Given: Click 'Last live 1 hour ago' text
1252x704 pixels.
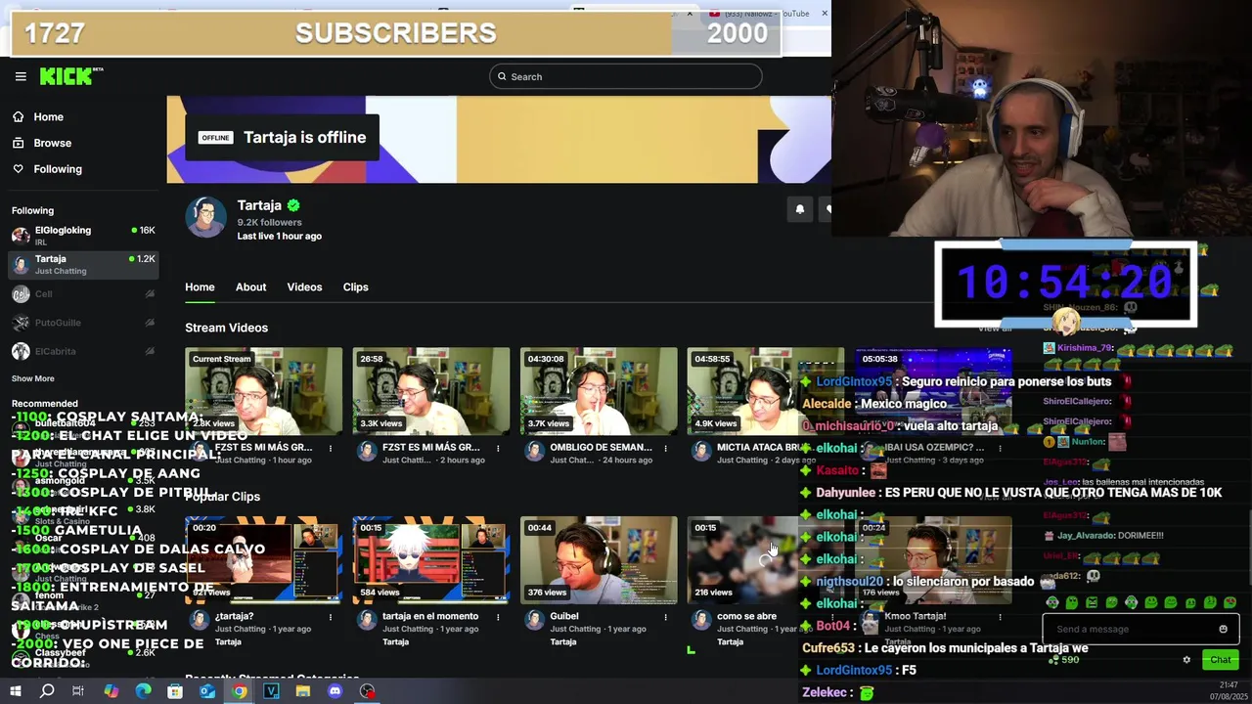Looking at the screenshot, I should [x=279, y=236].
